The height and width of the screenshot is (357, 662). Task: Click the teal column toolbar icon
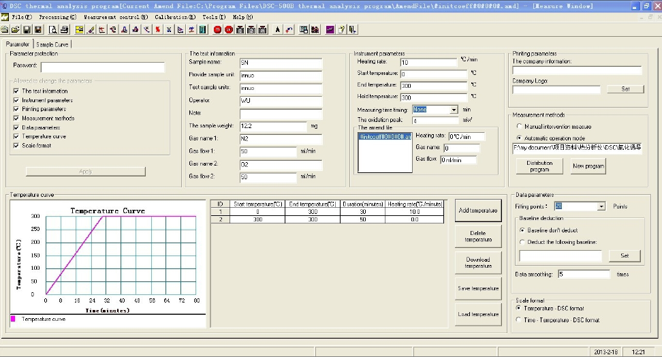click(203, 29)
